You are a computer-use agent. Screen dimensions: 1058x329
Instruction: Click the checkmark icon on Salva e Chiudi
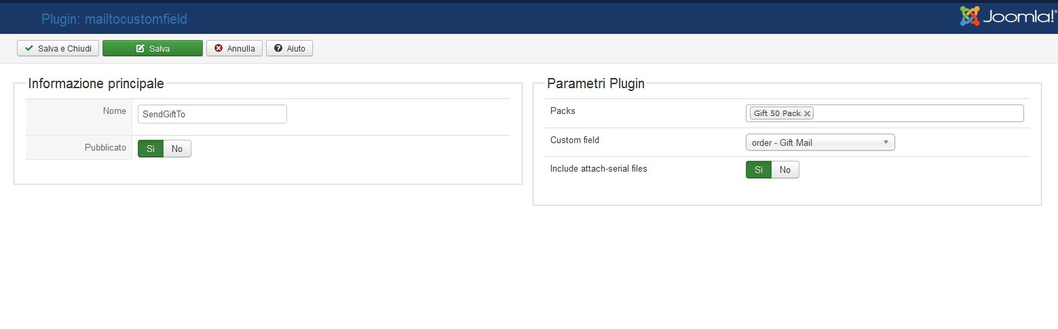point(29,49)
